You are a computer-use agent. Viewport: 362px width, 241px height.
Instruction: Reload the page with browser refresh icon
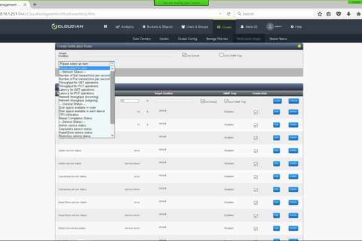pos(228,14)
